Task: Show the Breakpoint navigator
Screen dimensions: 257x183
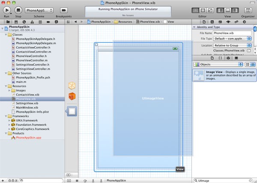Action: coord(48,22)
